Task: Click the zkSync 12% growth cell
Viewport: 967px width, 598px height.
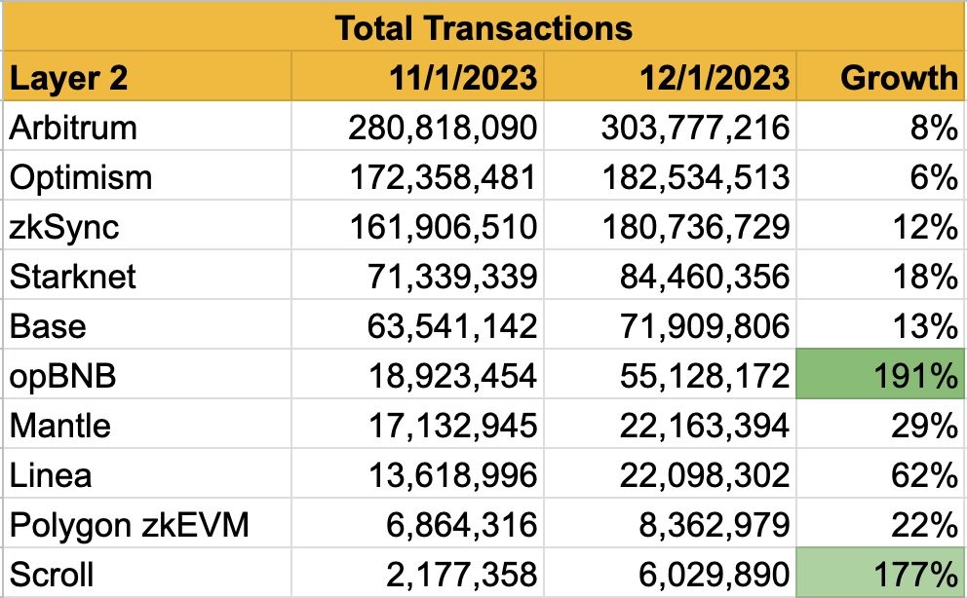Action: click(x=878, y=227)
